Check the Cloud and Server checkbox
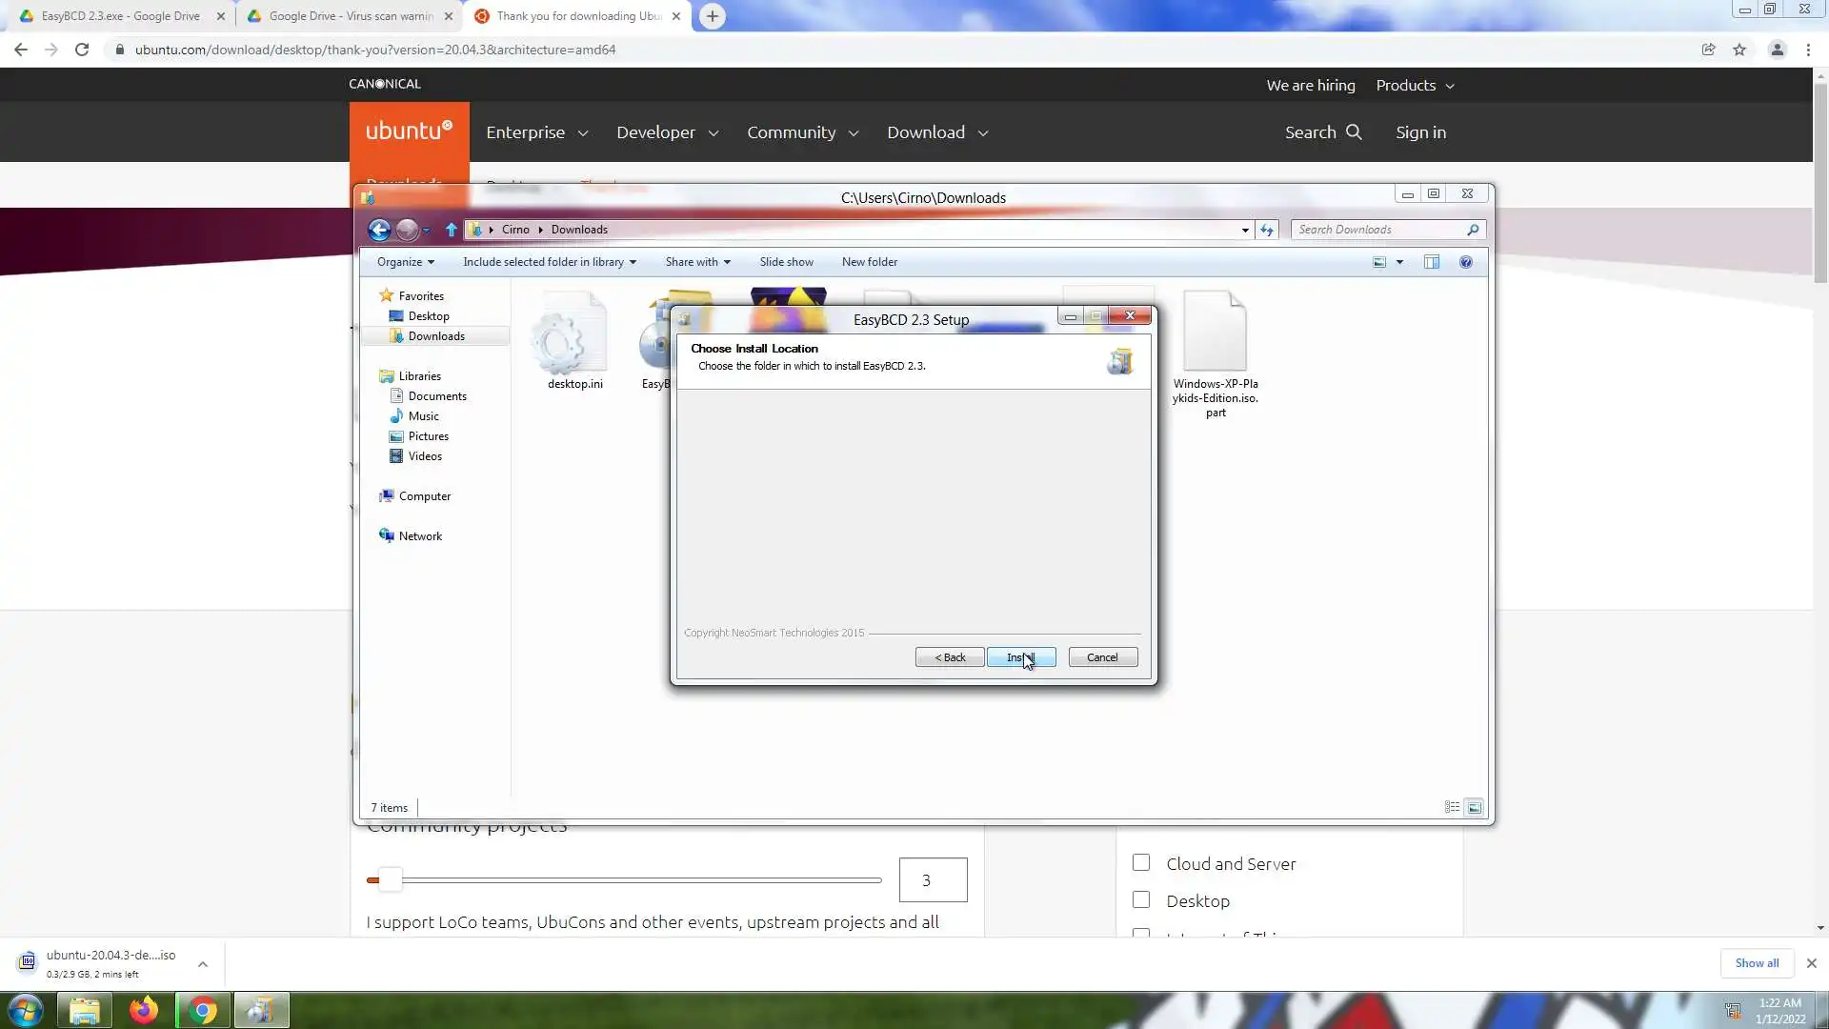Image resolution: width=1829 pixels, height=1029 pixels. coord(1141,863)
